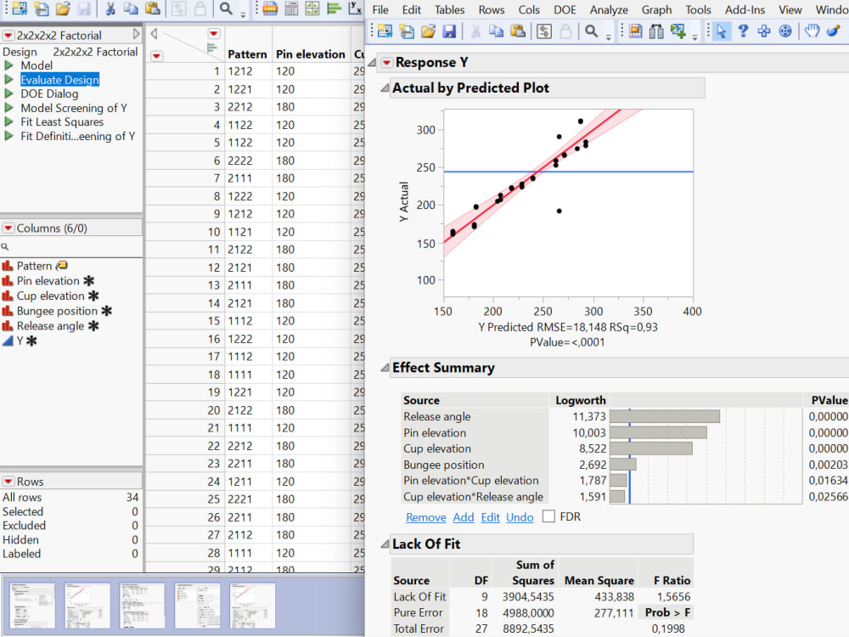Select the Model Screening of Y script
This screenshot has height=637, width=849.
[x=74, y=108]
